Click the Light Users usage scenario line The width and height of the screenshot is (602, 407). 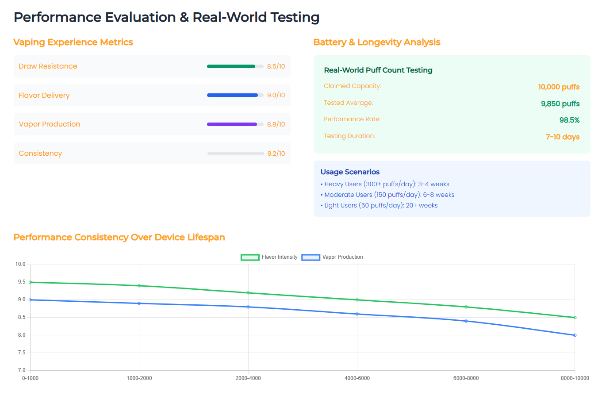coord(379,205)
